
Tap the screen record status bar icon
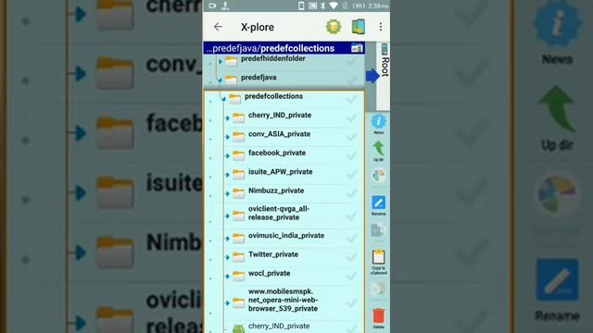click(x=212, y=6)
